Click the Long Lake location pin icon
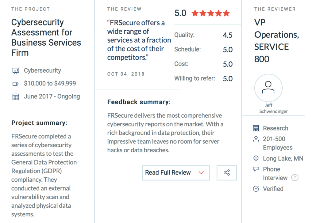Screen dimensions: 316x223 coord(256,159)
